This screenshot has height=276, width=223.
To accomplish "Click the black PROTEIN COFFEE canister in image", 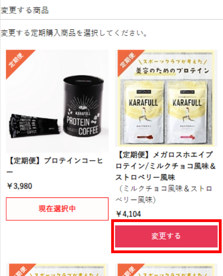I will point(83,106).
